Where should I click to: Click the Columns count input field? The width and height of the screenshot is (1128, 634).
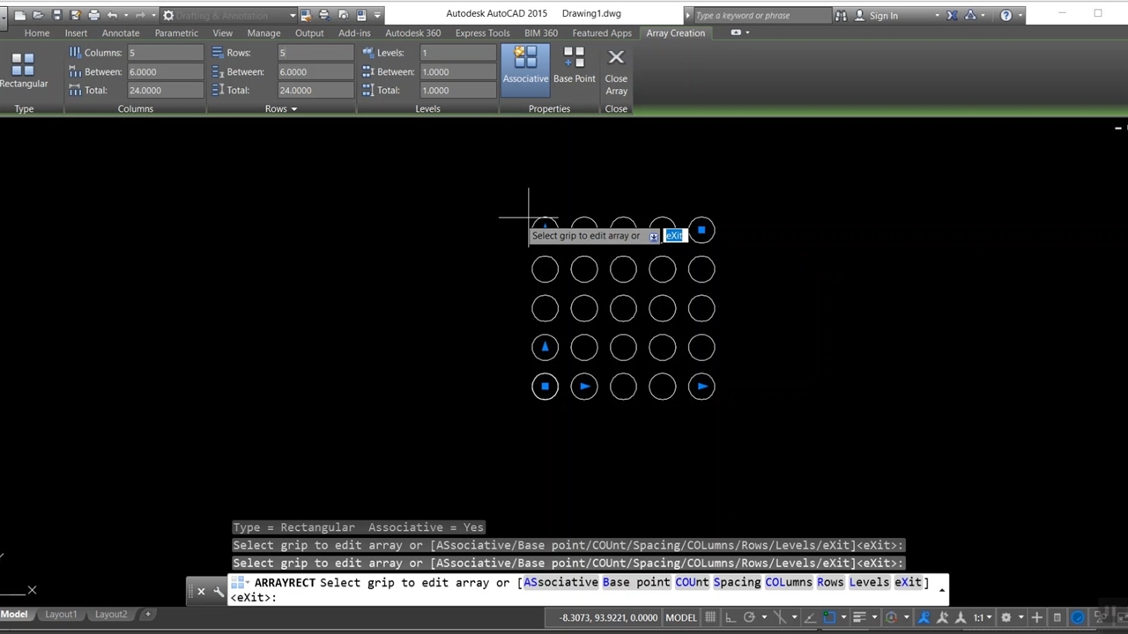[165, 53]
